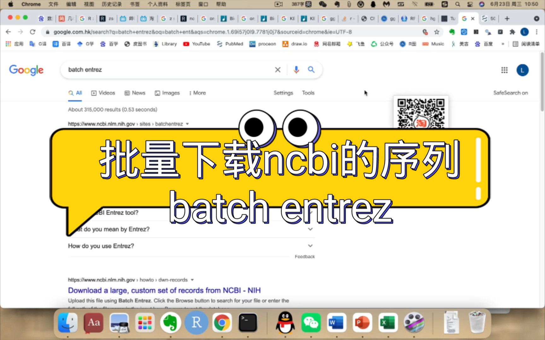
Task: Submit search with magnifier icon
Action: pyautogui.click(x=311, y=70)
